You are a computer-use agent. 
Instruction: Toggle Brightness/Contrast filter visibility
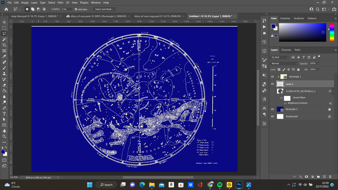(285, 103)
